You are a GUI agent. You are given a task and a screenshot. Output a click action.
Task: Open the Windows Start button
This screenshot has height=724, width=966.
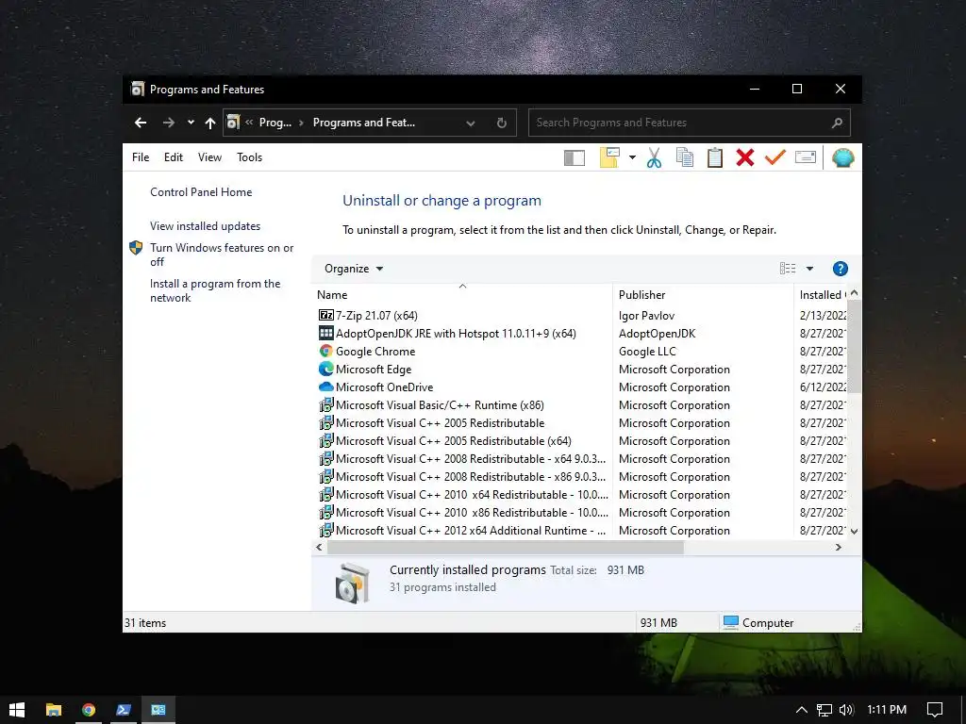coord(17,710)
